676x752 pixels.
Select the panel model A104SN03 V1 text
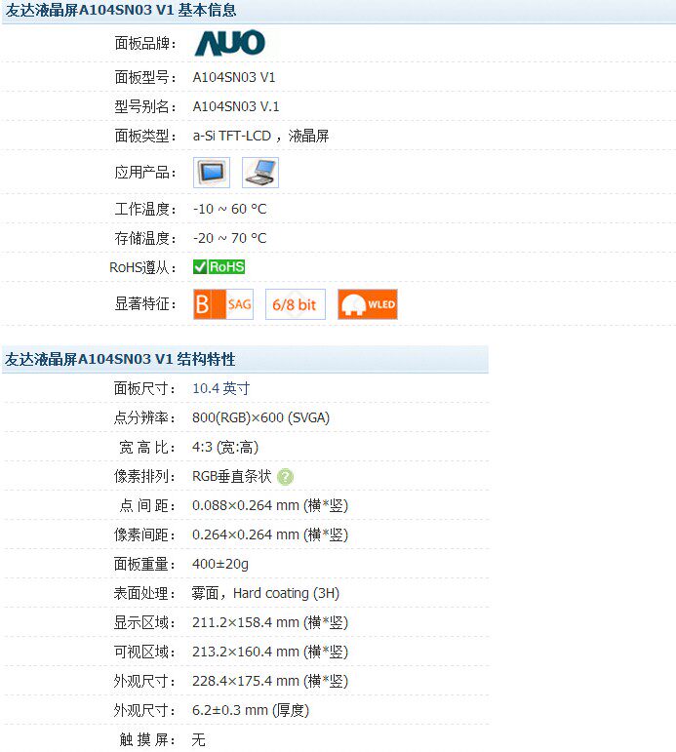[x=234, y=77]
